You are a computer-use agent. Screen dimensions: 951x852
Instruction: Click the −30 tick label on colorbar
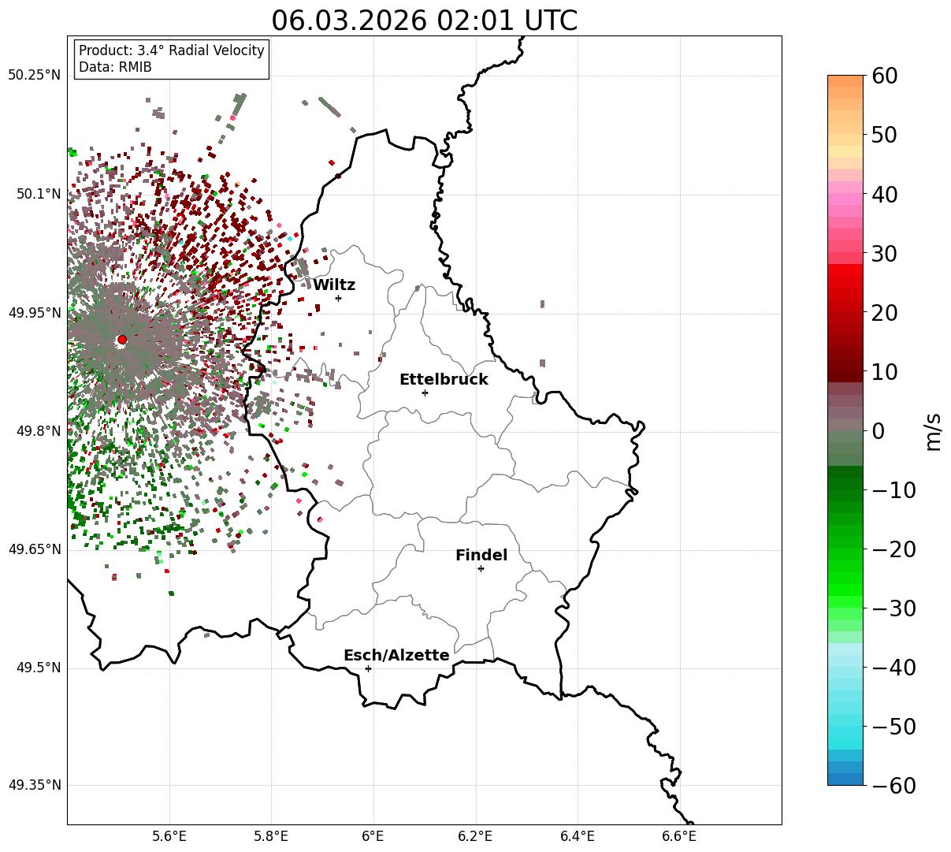893,608
